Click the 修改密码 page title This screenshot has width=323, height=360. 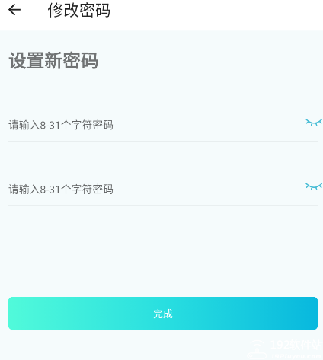[79, 10]
